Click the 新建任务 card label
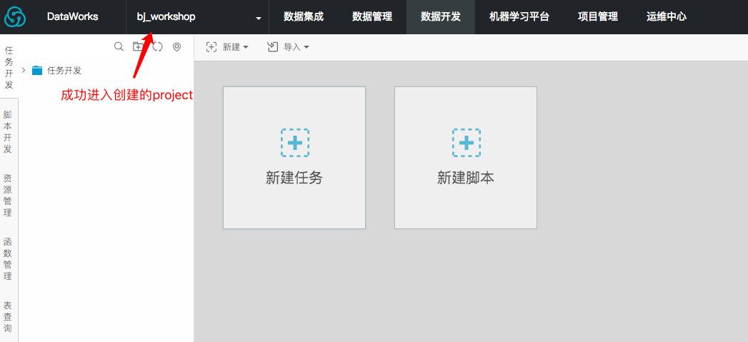This screenshot has height=342, width=748. (x=294, y=178)
